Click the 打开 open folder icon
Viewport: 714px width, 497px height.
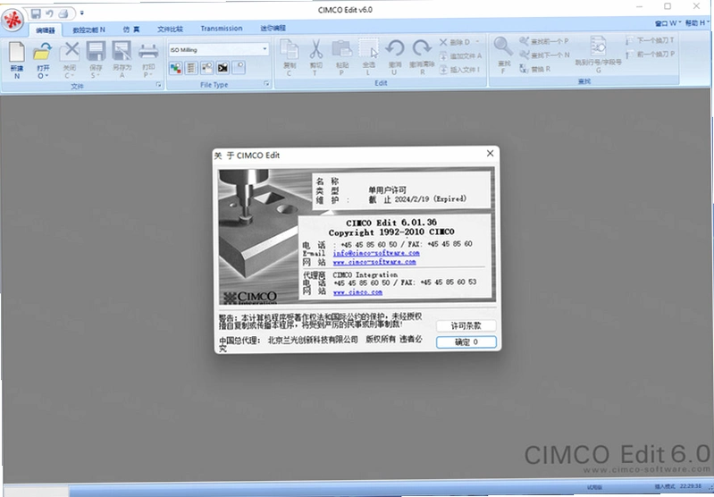[43, 52]
